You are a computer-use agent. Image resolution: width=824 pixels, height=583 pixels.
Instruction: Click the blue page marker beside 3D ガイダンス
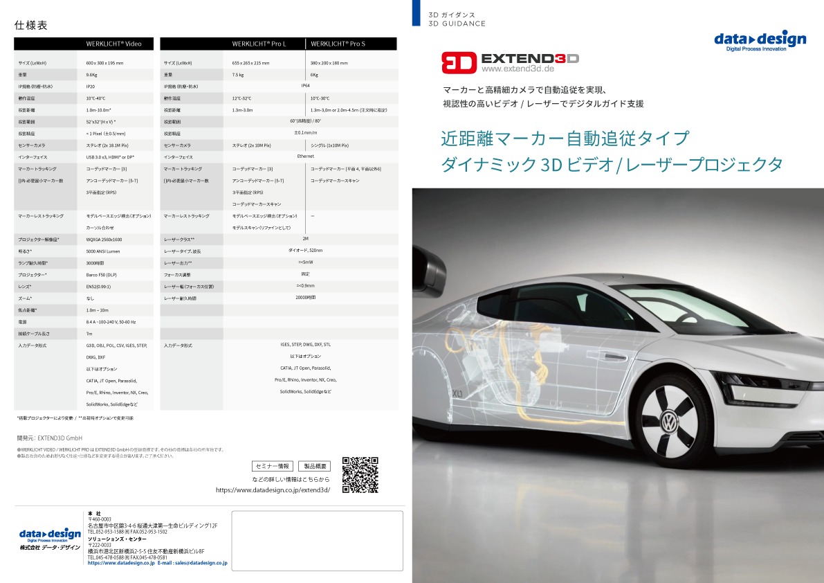(416, 12)
